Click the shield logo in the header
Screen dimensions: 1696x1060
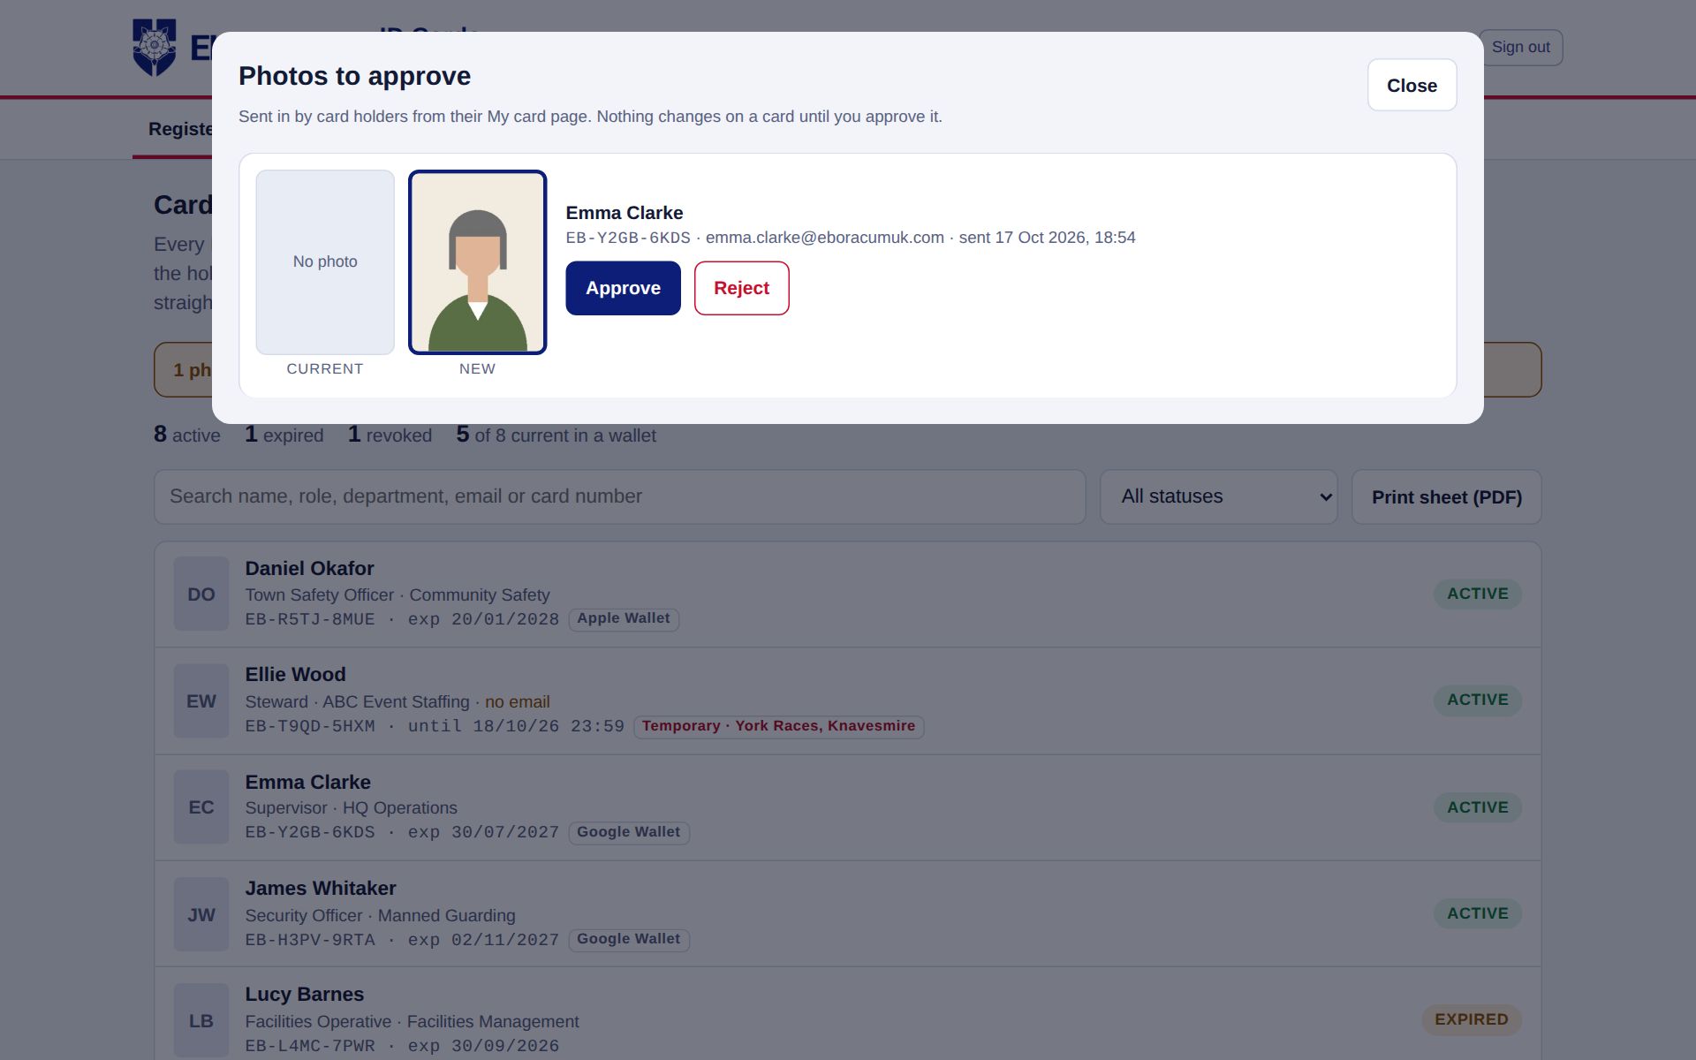click(154, 47)
